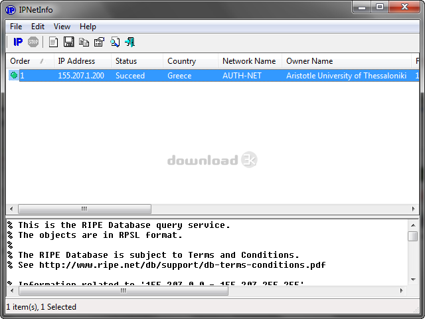
Task: Close the IPNetInfo window
Action: [404, 7]
